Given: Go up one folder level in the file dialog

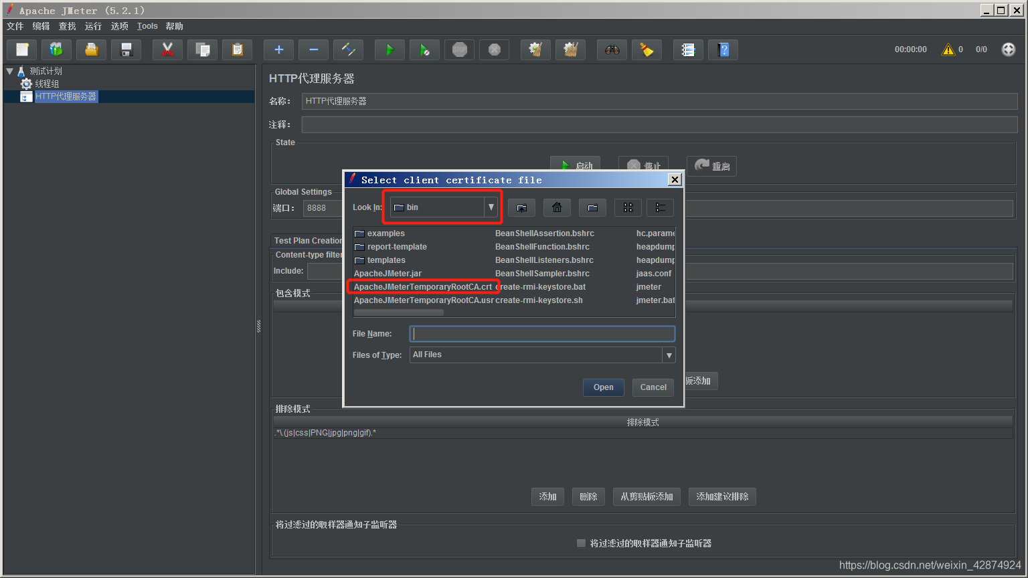Looking at the screenshot, I should pos(521,207).
